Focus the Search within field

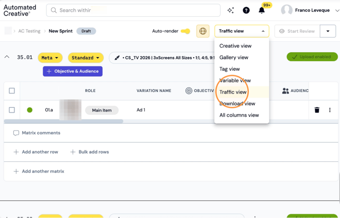pyautogui.click(x=133, y=10)
